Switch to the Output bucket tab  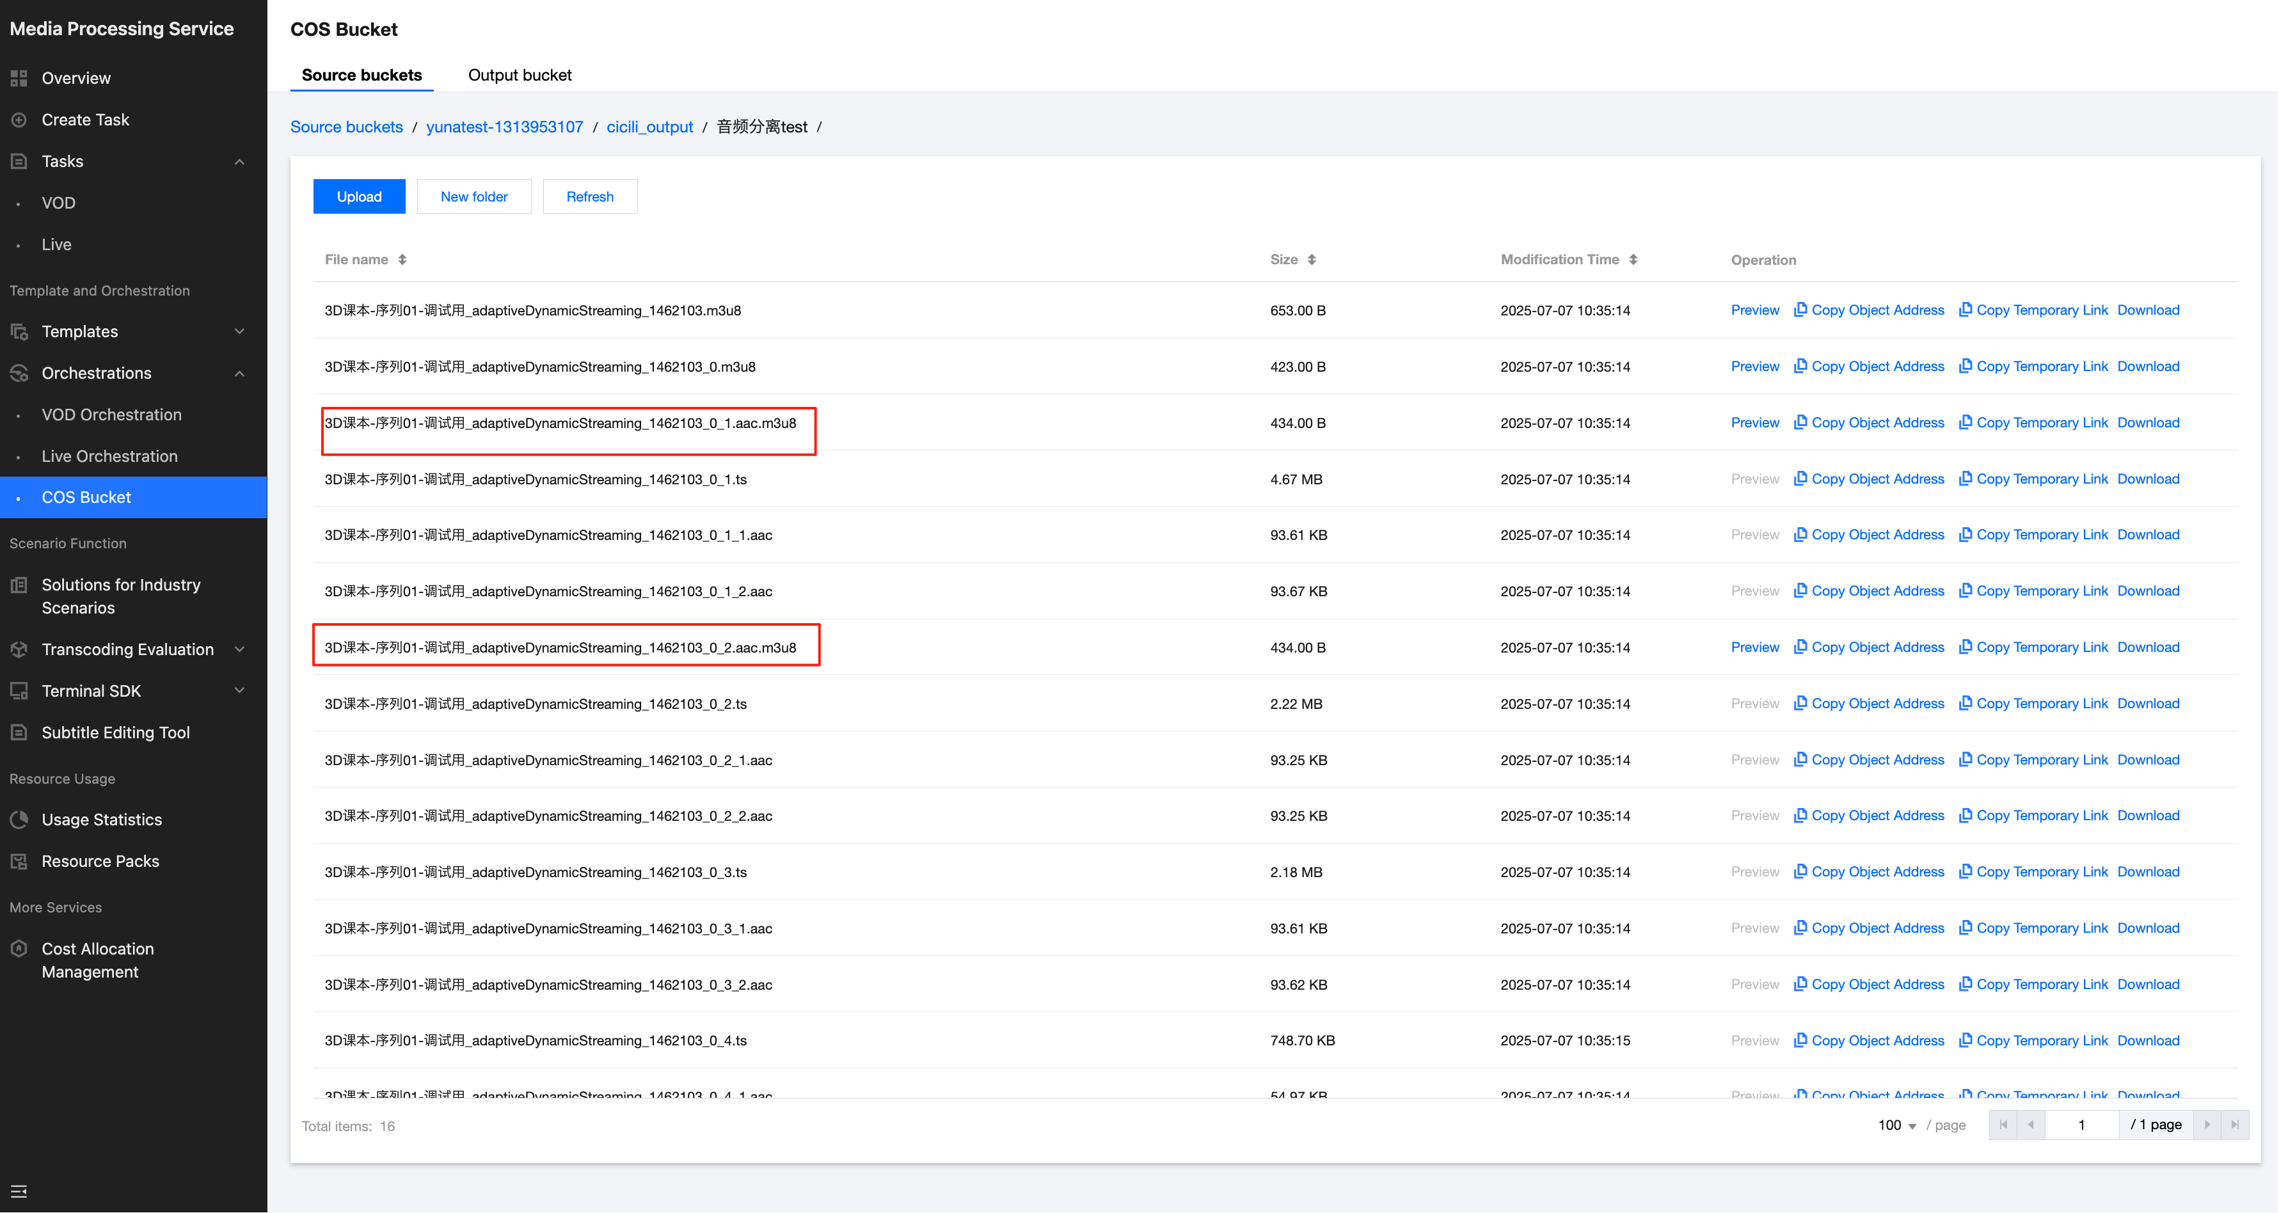tap(520, 75)
